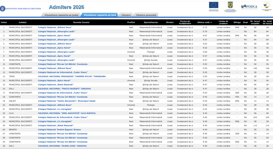Sort by the Numele liceului column header

[x=81, y=22]
